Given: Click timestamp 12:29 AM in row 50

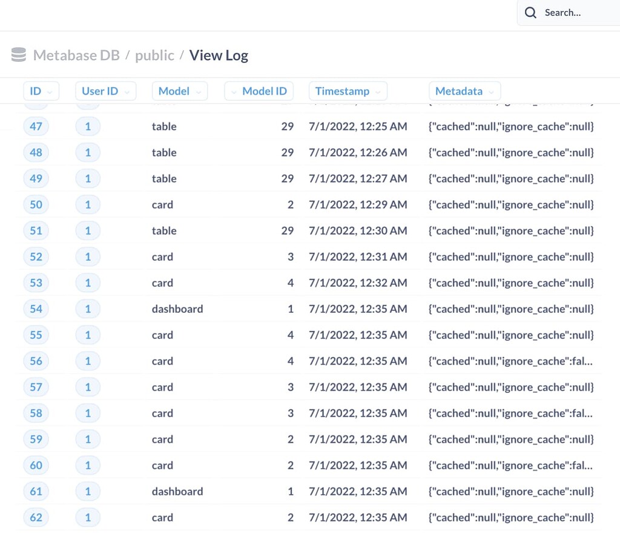Looking at the screenshot, I should (358, 204).
